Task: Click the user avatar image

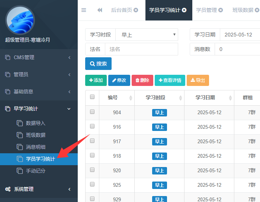Action: [x=20, y=20]
